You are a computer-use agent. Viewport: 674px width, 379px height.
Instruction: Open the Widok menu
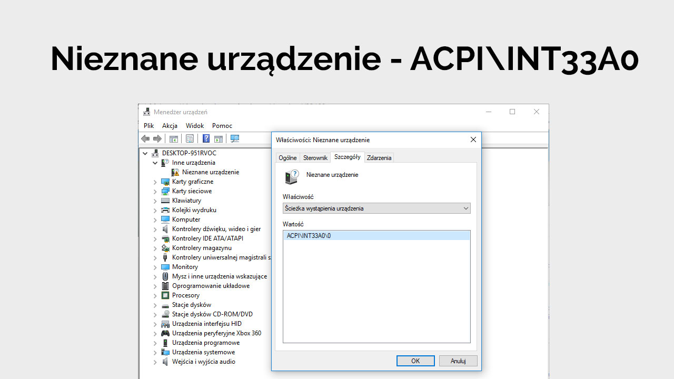click(x=195, y=126)
